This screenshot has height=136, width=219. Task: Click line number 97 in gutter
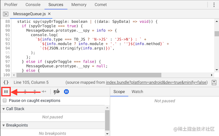coord(8,62)
